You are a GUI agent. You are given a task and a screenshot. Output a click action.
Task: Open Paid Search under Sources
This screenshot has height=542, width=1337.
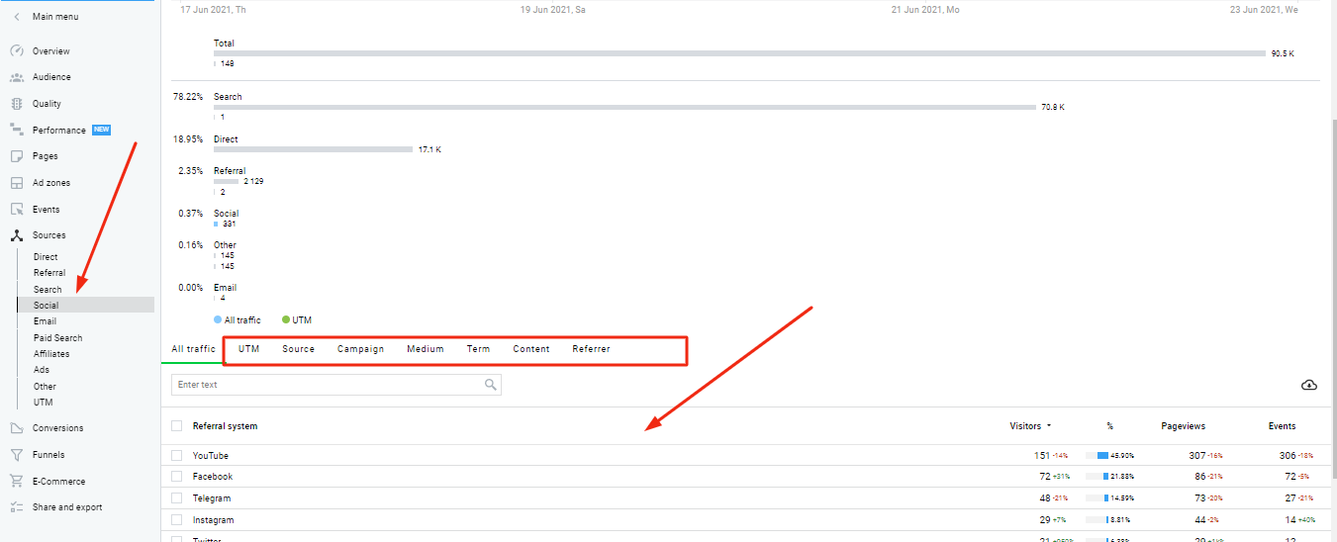coord(58,338)
